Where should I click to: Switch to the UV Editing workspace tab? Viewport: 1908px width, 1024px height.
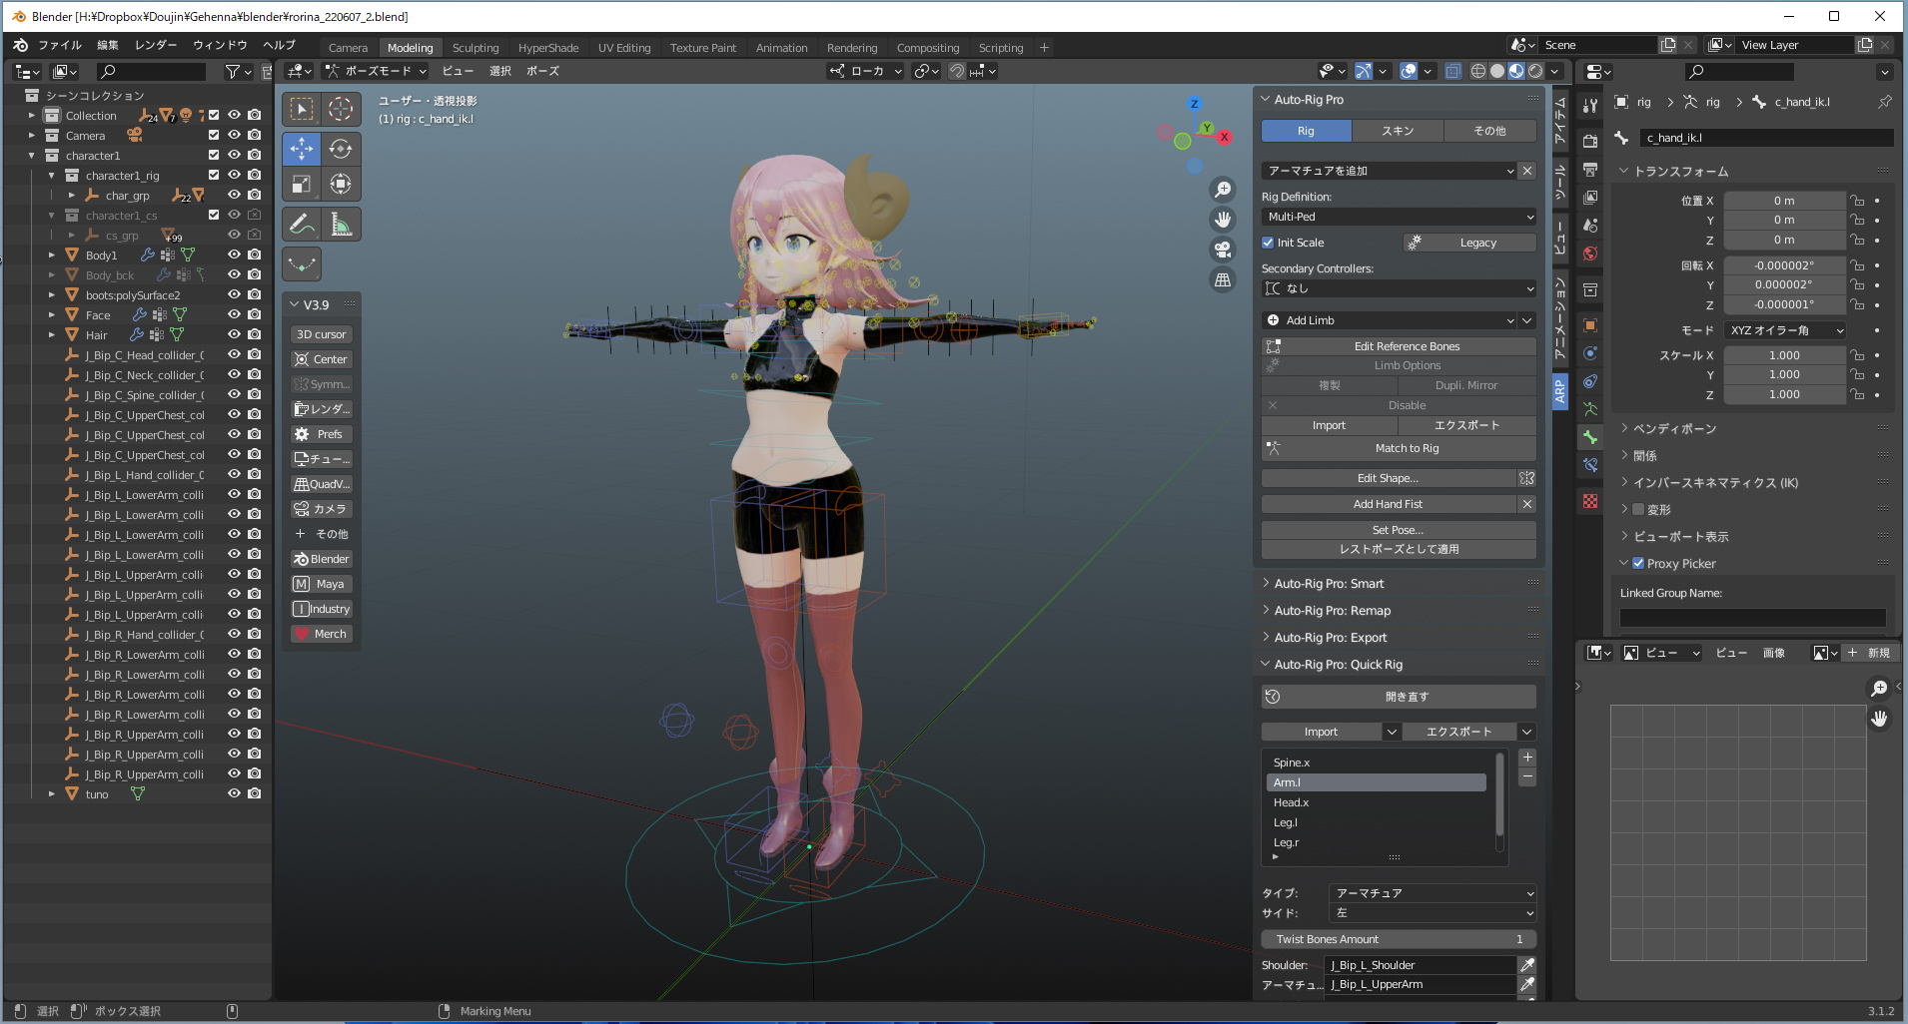tap(624, 48)
